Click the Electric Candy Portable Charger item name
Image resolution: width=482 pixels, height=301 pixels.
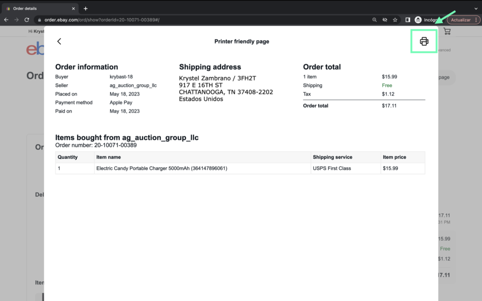[161, 168]
